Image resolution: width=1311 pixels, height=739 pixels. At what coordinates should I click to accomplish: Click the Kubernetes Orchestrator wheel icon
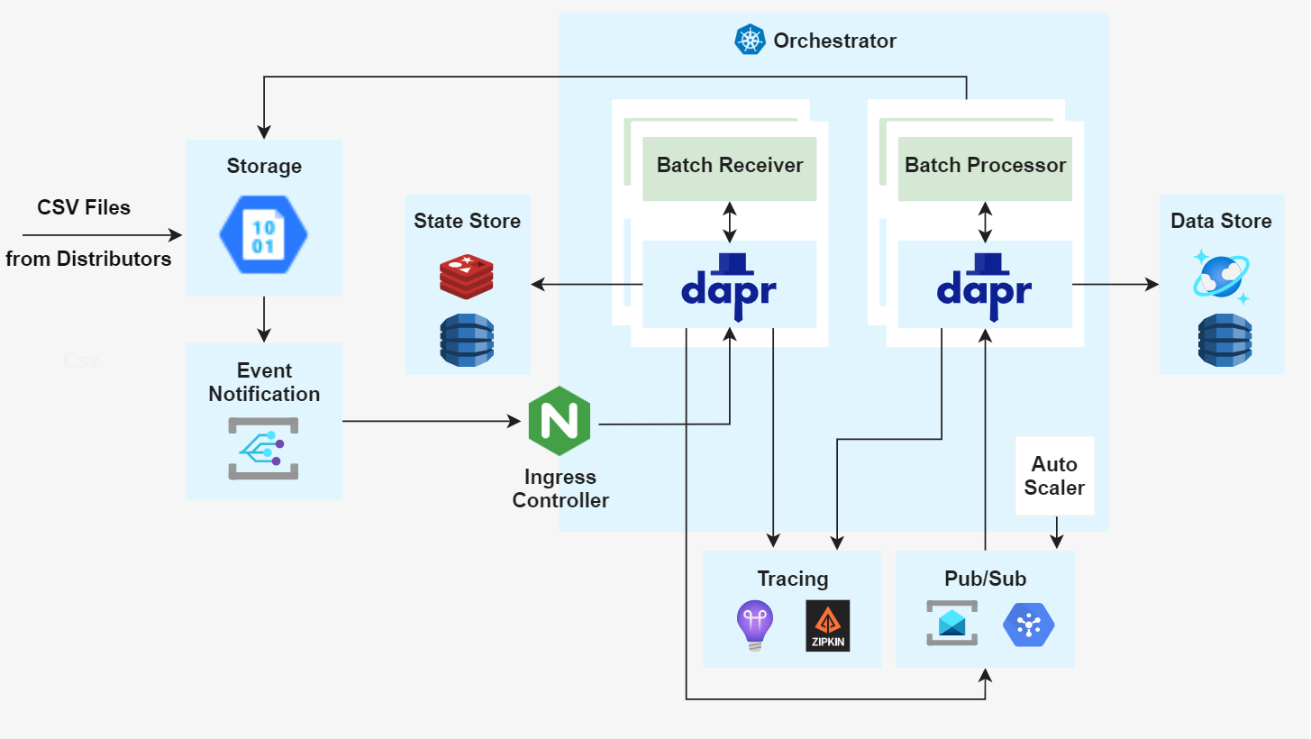click(750, 41)
